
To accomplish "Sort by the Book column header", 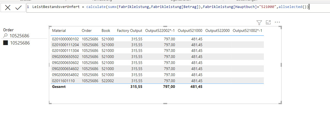I will click(106, 30).
